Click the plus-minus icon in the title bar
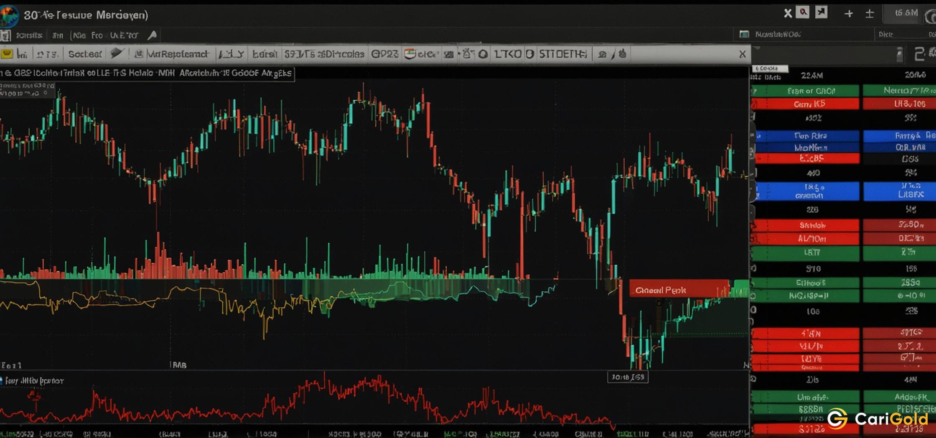The height and width of the screenshot is (438, 936). point(870,14)
